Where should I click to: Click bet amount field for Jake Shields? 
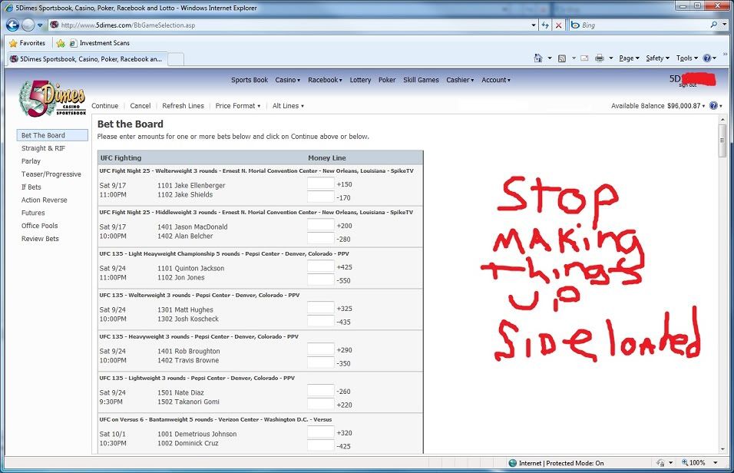tap(321, 197)
